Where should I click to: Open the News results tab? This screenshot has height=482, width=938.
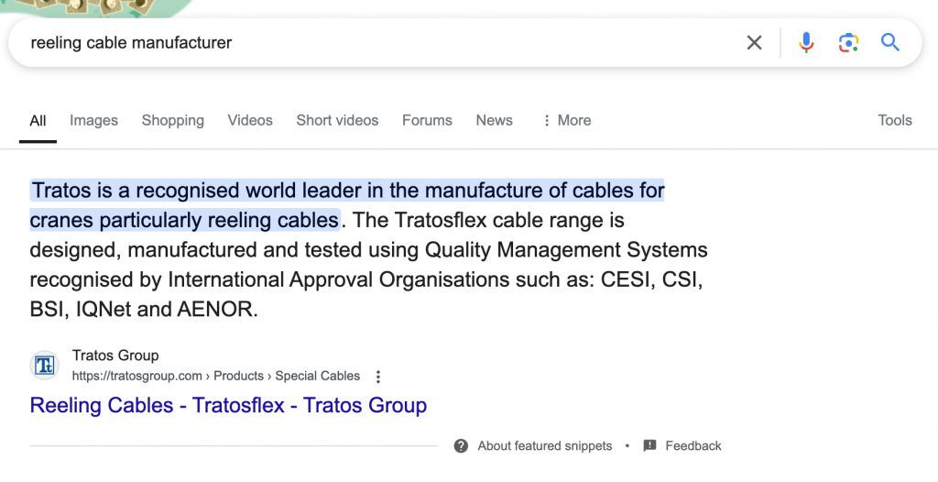pos(494,120)
